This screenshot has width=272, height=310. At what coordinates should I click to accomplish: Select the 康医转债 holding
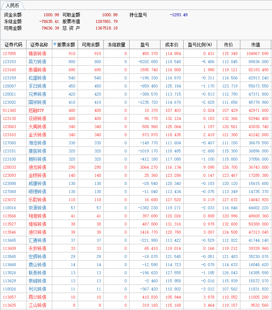click(x=37, y=151)
